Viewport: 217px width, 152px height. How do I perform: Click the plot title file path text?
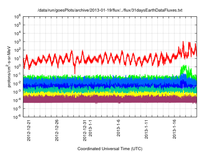tap(110, 11)
